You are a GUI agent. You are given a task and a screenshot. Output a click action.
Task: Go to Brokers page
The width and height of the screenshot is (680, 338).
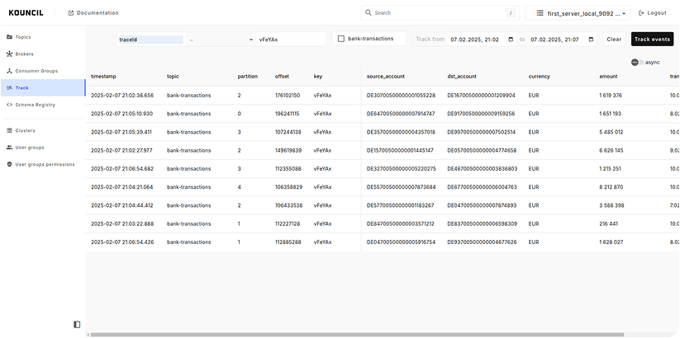point(42,54)
